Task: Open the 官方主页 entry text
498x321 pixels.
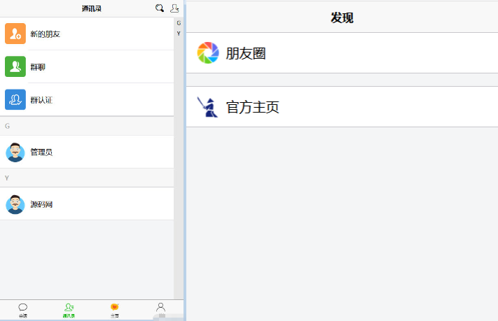Action: click(x=252, y=107)
